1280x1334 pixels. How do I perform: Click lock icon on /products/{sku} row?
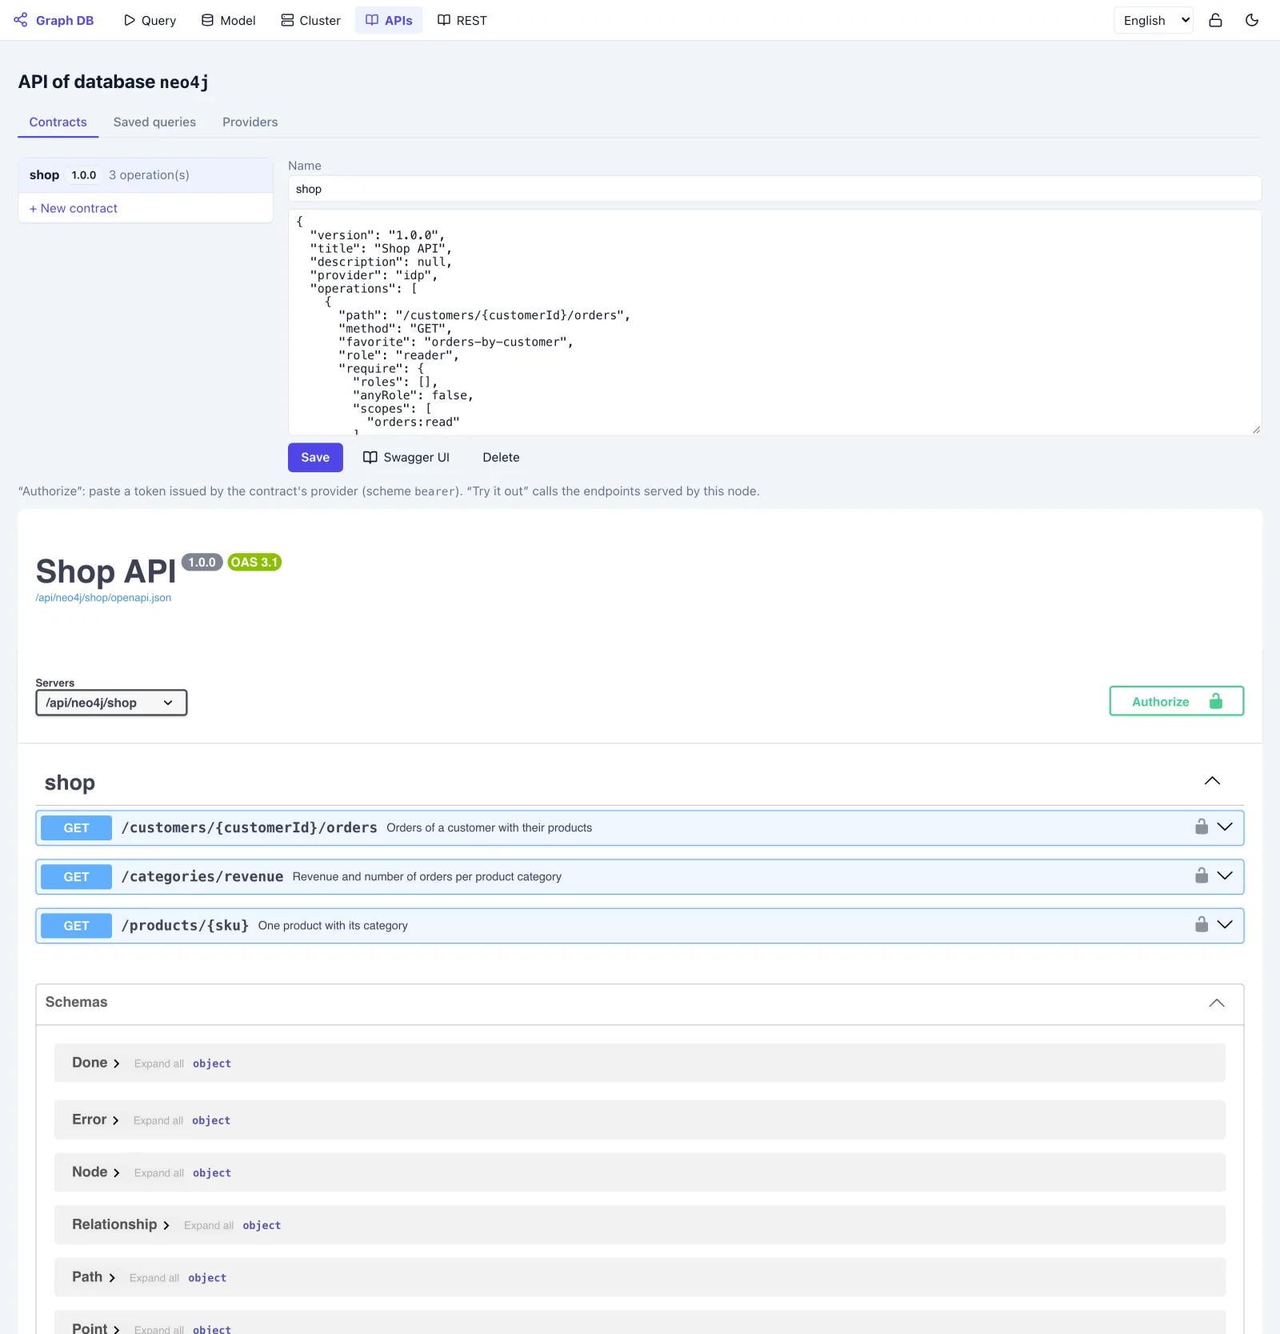click(x=1202, y=924)
